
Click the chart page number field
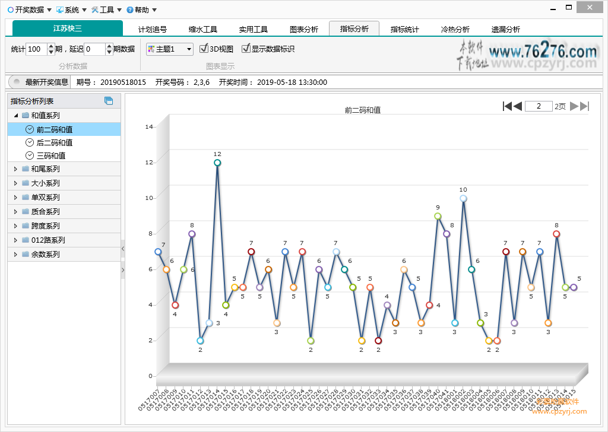(x=539, y=106)
